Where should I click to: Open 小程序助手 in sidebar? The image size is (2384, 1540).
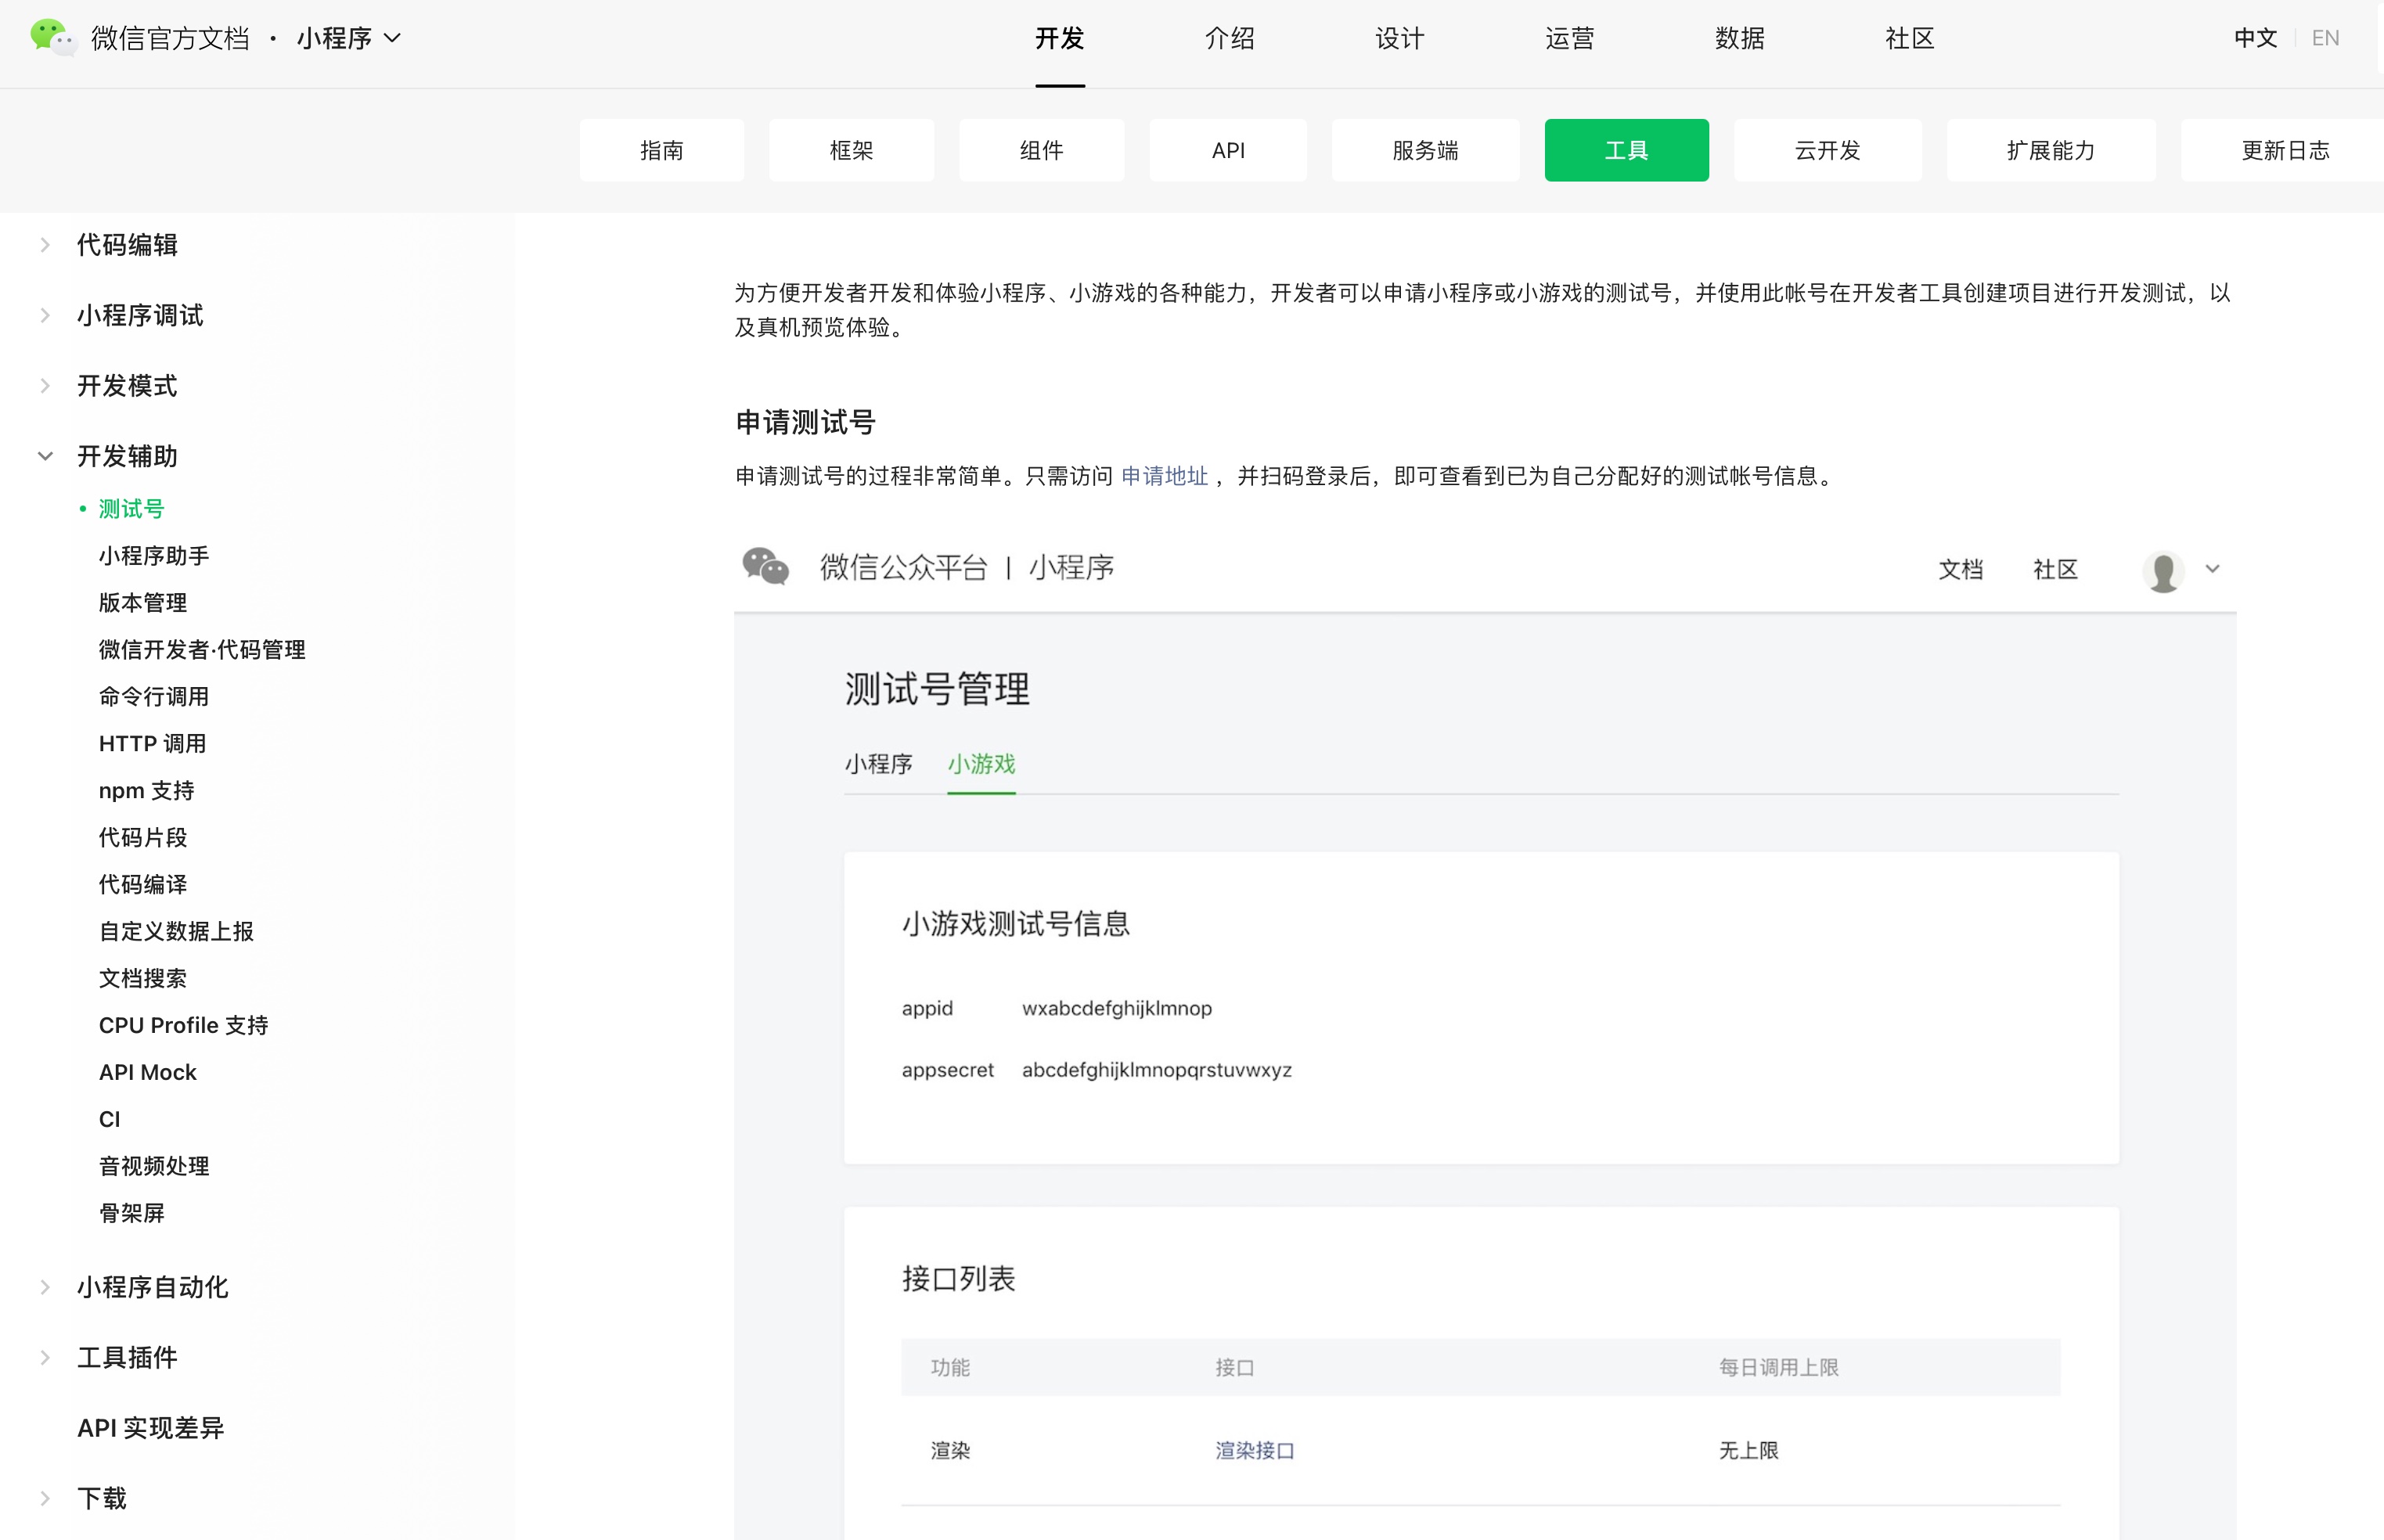pyautogui.click(x=154, y=556)
